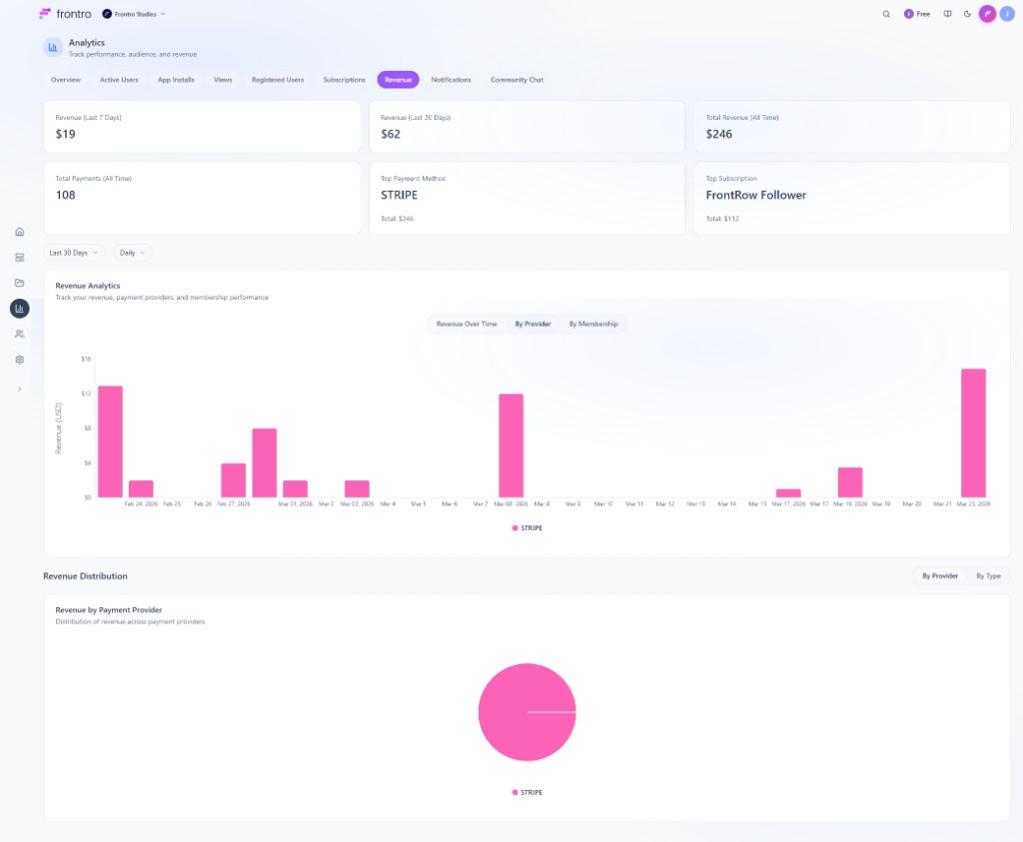Click the search magnifier icon in the header
The width and height of the screenshot is (1023, 842).
click(x=886, y=14)
